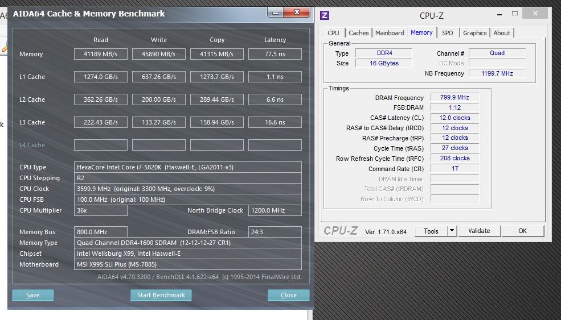The image size is (561, 320).
Task: Click the L2 Cache Write value 200.00 GB/s
Action: [158, 99]
